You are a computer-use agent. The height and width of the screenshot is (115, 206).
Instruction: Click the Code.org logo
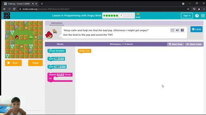point(7,16)
